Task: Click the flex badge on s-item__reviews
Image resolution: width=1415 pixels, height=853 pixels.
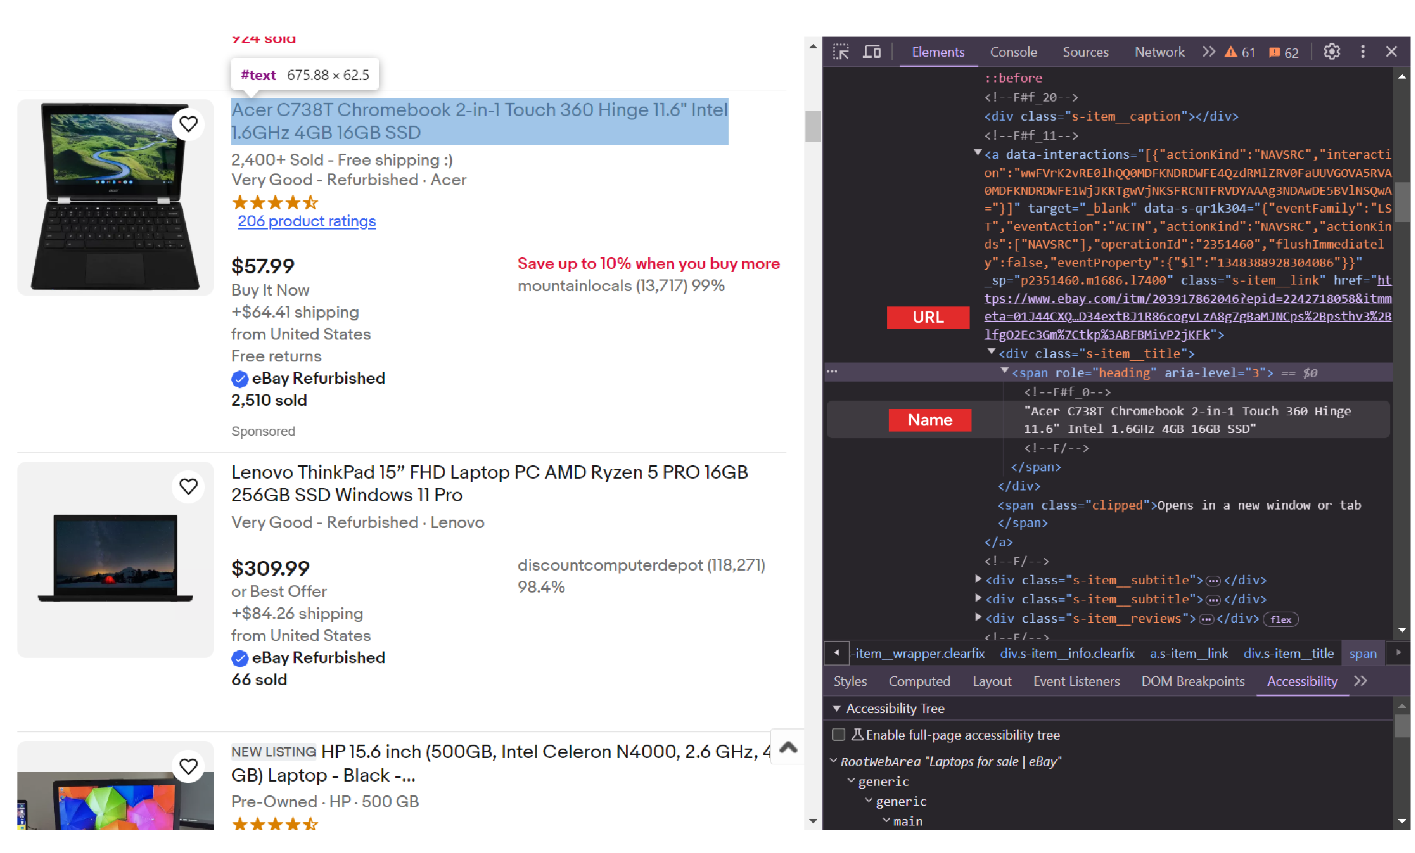Action: pyautogui.click(x=1281, y=619)
